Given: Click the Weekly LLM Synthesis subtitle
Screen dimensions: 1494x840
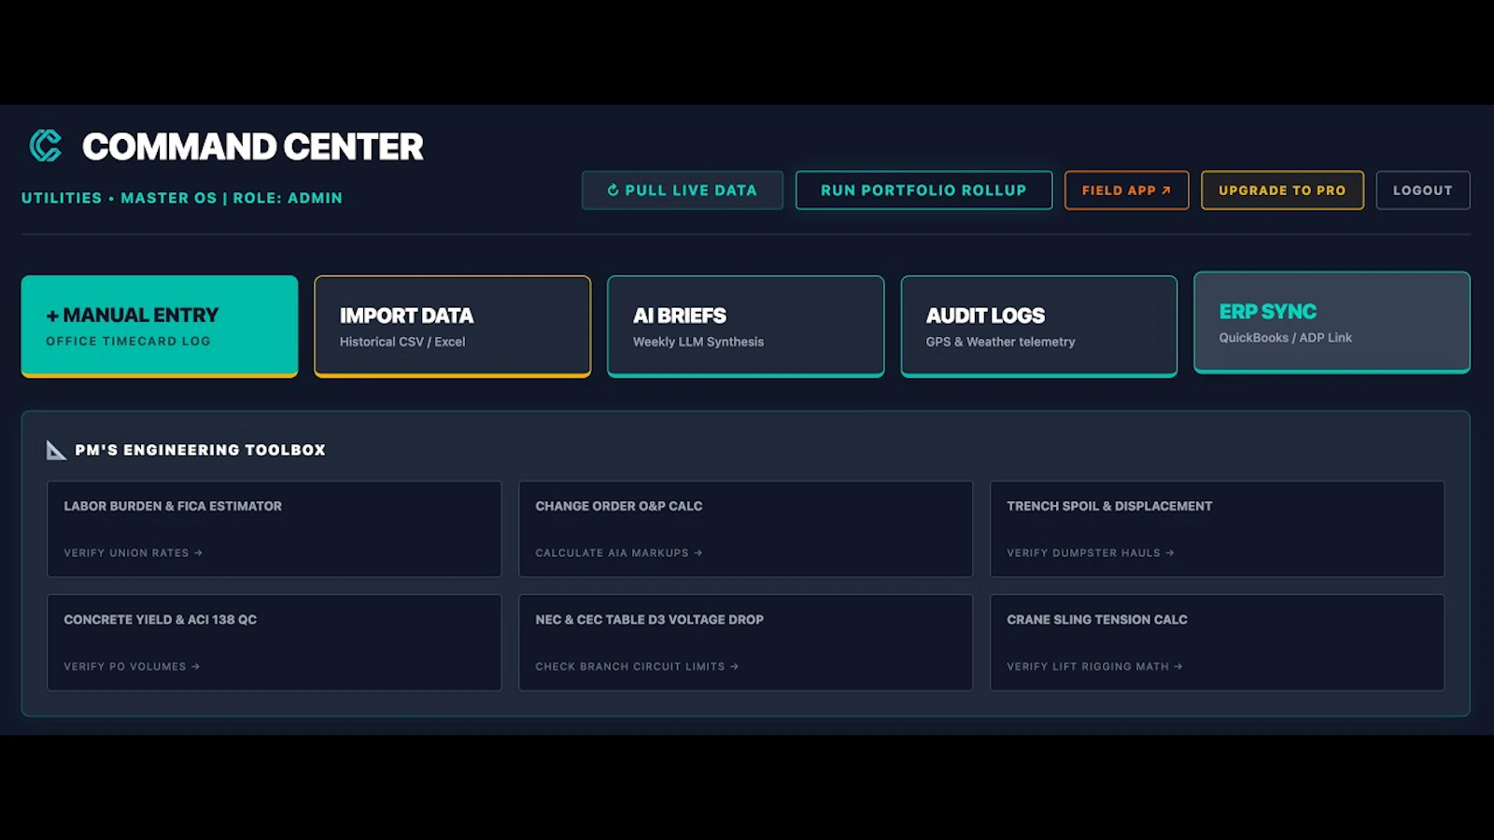Looking at the screenshot, I should pos(698,343).
